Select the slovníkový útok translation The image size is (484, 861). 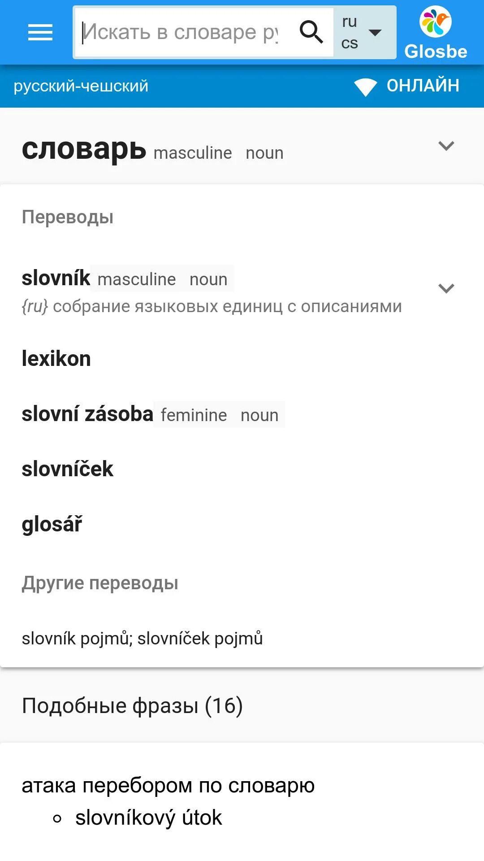[148, 818]
